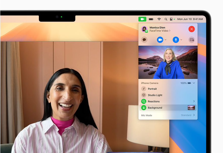Expand Reactions submenu chevron
Screen dimensions: 223x153
pyautogui.click(x=194, y=101)
